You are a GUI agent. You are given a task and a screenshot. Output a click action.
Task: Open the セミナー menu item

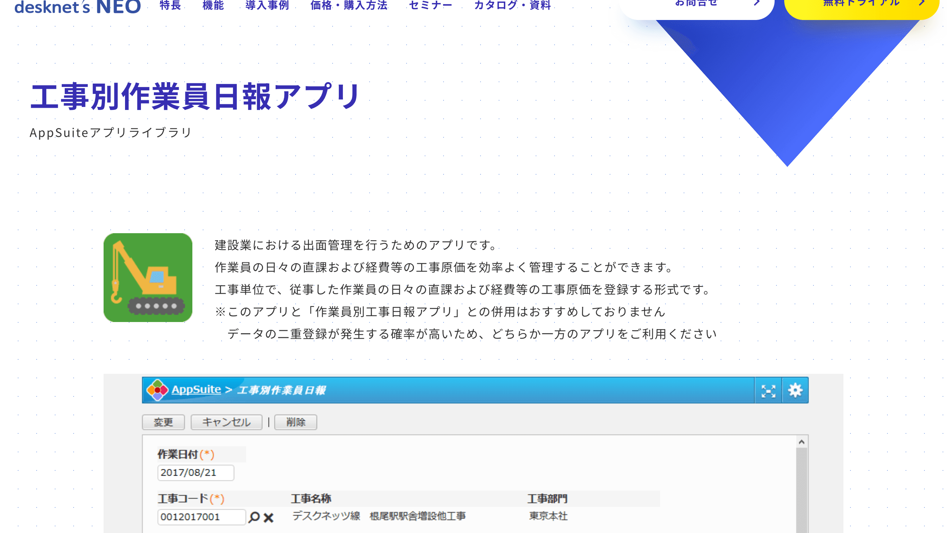pyautogui.click(x=431, y=5)
